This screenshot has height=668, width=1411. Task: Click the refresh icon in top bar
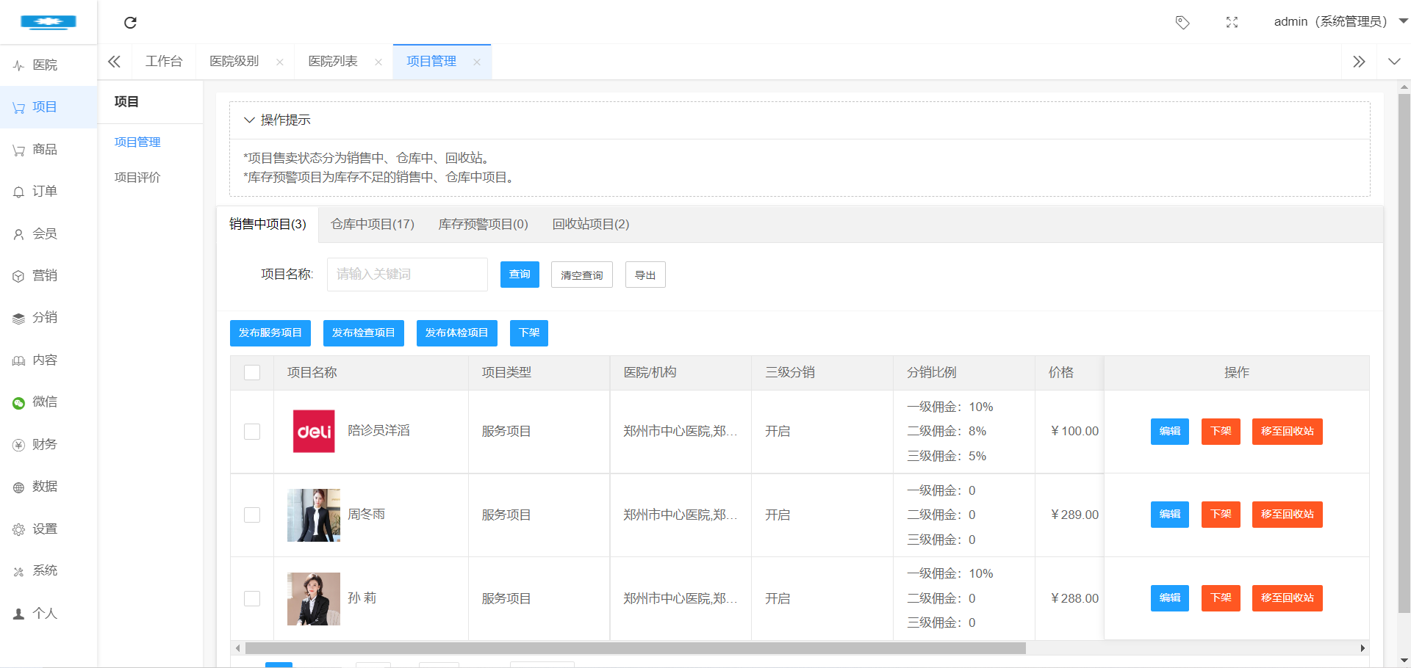(x=130, y=22)
